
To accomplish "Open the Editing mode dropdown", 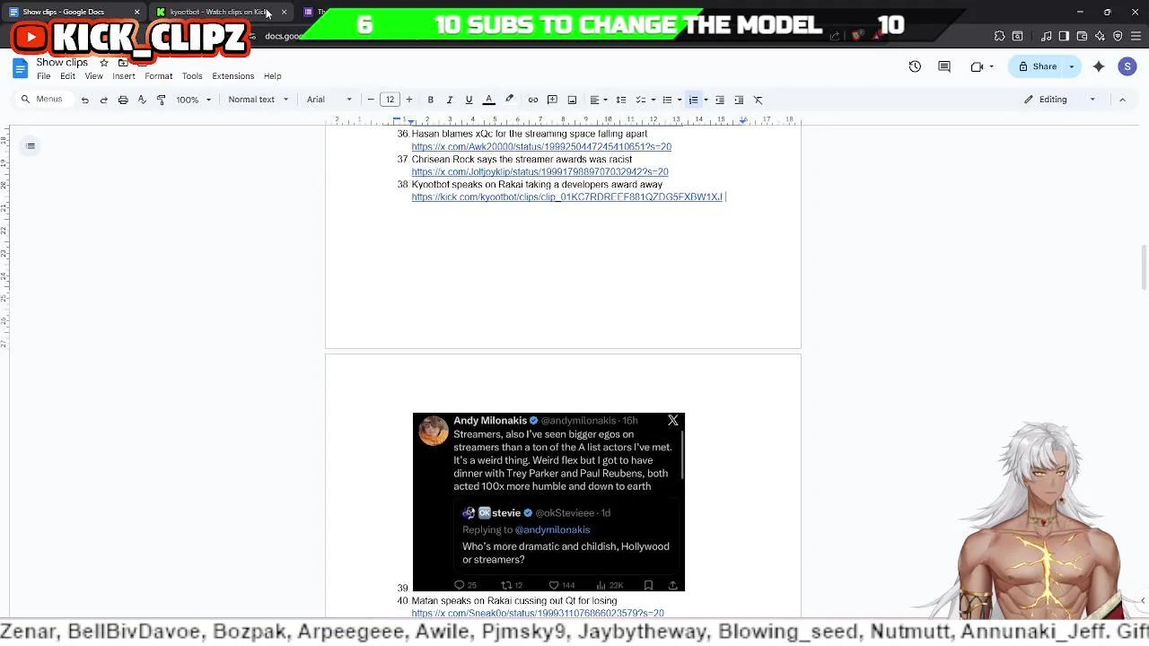I will pyautogui.click(x=1060, y=100).
